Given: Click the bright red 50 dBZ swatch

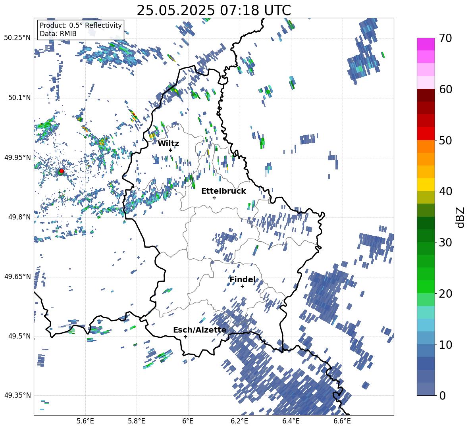Looking at the screenshot, I should pos(426,134).
